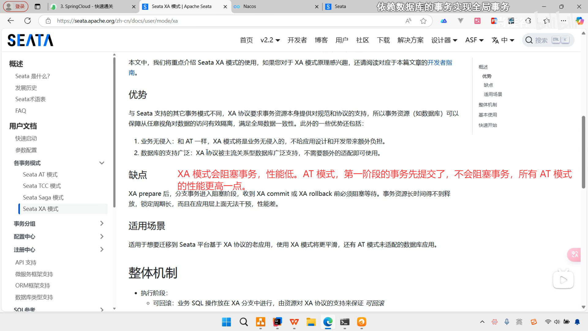
Task: Click the favorite star icon in address bar
Action: coord(423,21)
